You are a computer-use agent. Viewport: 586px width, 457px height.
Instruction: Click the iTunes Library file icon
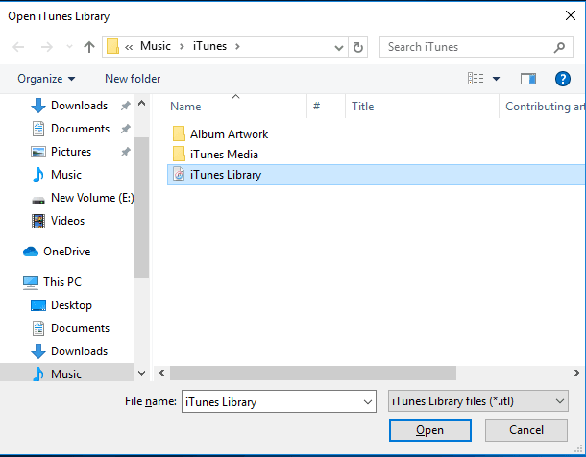[179, 175]
